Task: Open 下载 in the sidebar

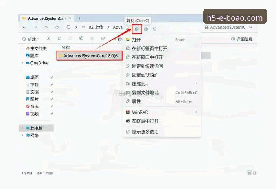Action: click(32, 84)
